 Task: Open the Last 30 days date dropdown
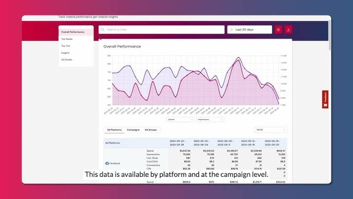(x=250, y=29)
